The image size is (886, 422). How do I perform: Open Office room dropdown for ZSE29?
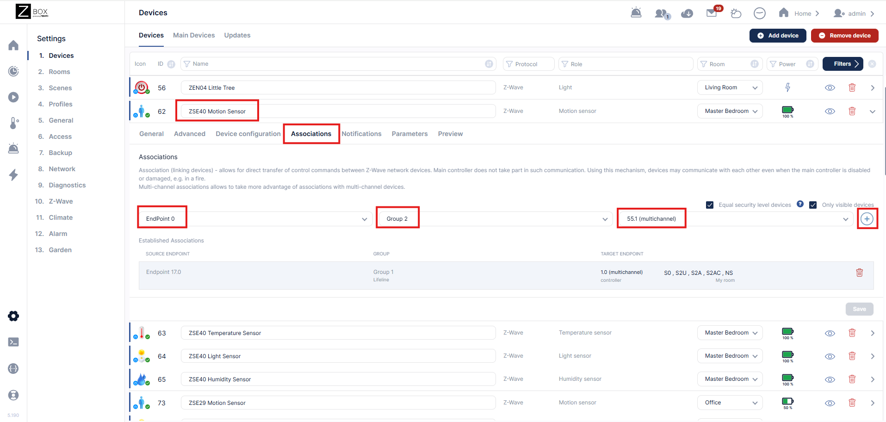click(x=730, y=403)
